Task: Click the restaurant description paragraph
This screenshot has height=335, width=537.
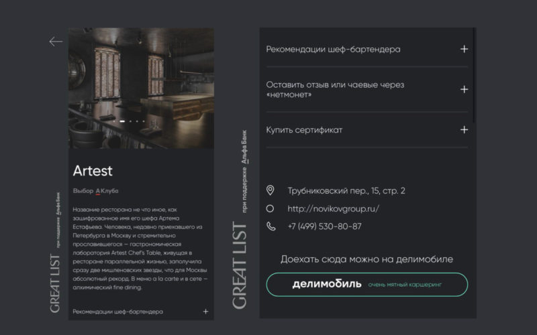Action: pos(140,248)
